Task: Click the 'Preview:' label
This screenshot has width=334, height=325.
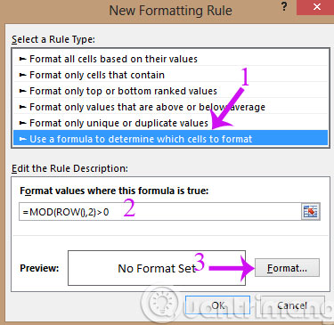Action: [x=39, y=268]
